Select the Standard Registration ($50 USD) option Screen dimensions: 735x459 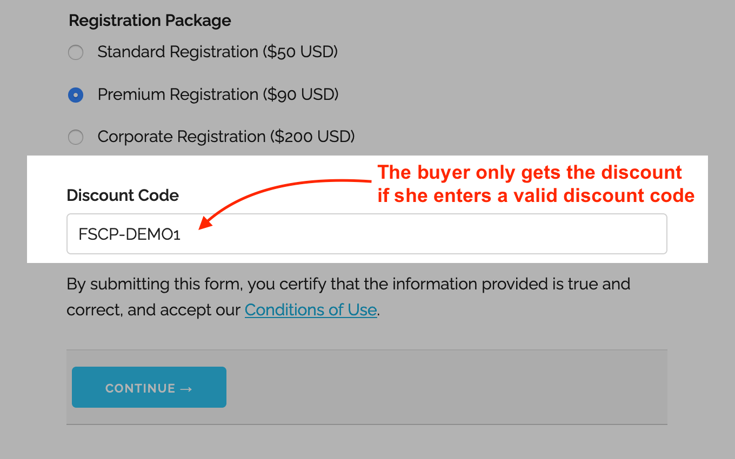click(x=76, y=52)
